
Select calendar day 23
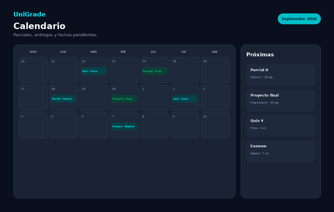(124, 70)
